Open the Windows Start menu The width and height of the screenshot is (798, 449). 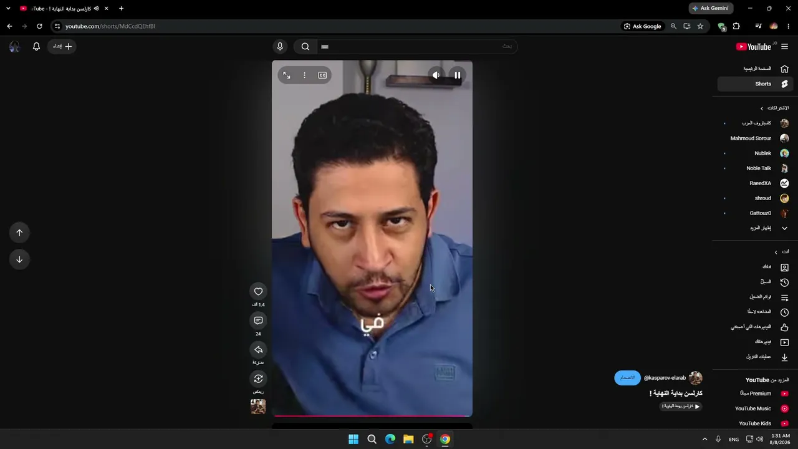point(353,439)
